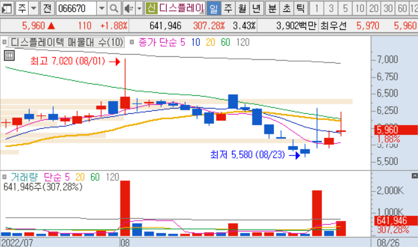418x247 pixels.
Task: Click the green 60 price moving average label
Action: 225,43
